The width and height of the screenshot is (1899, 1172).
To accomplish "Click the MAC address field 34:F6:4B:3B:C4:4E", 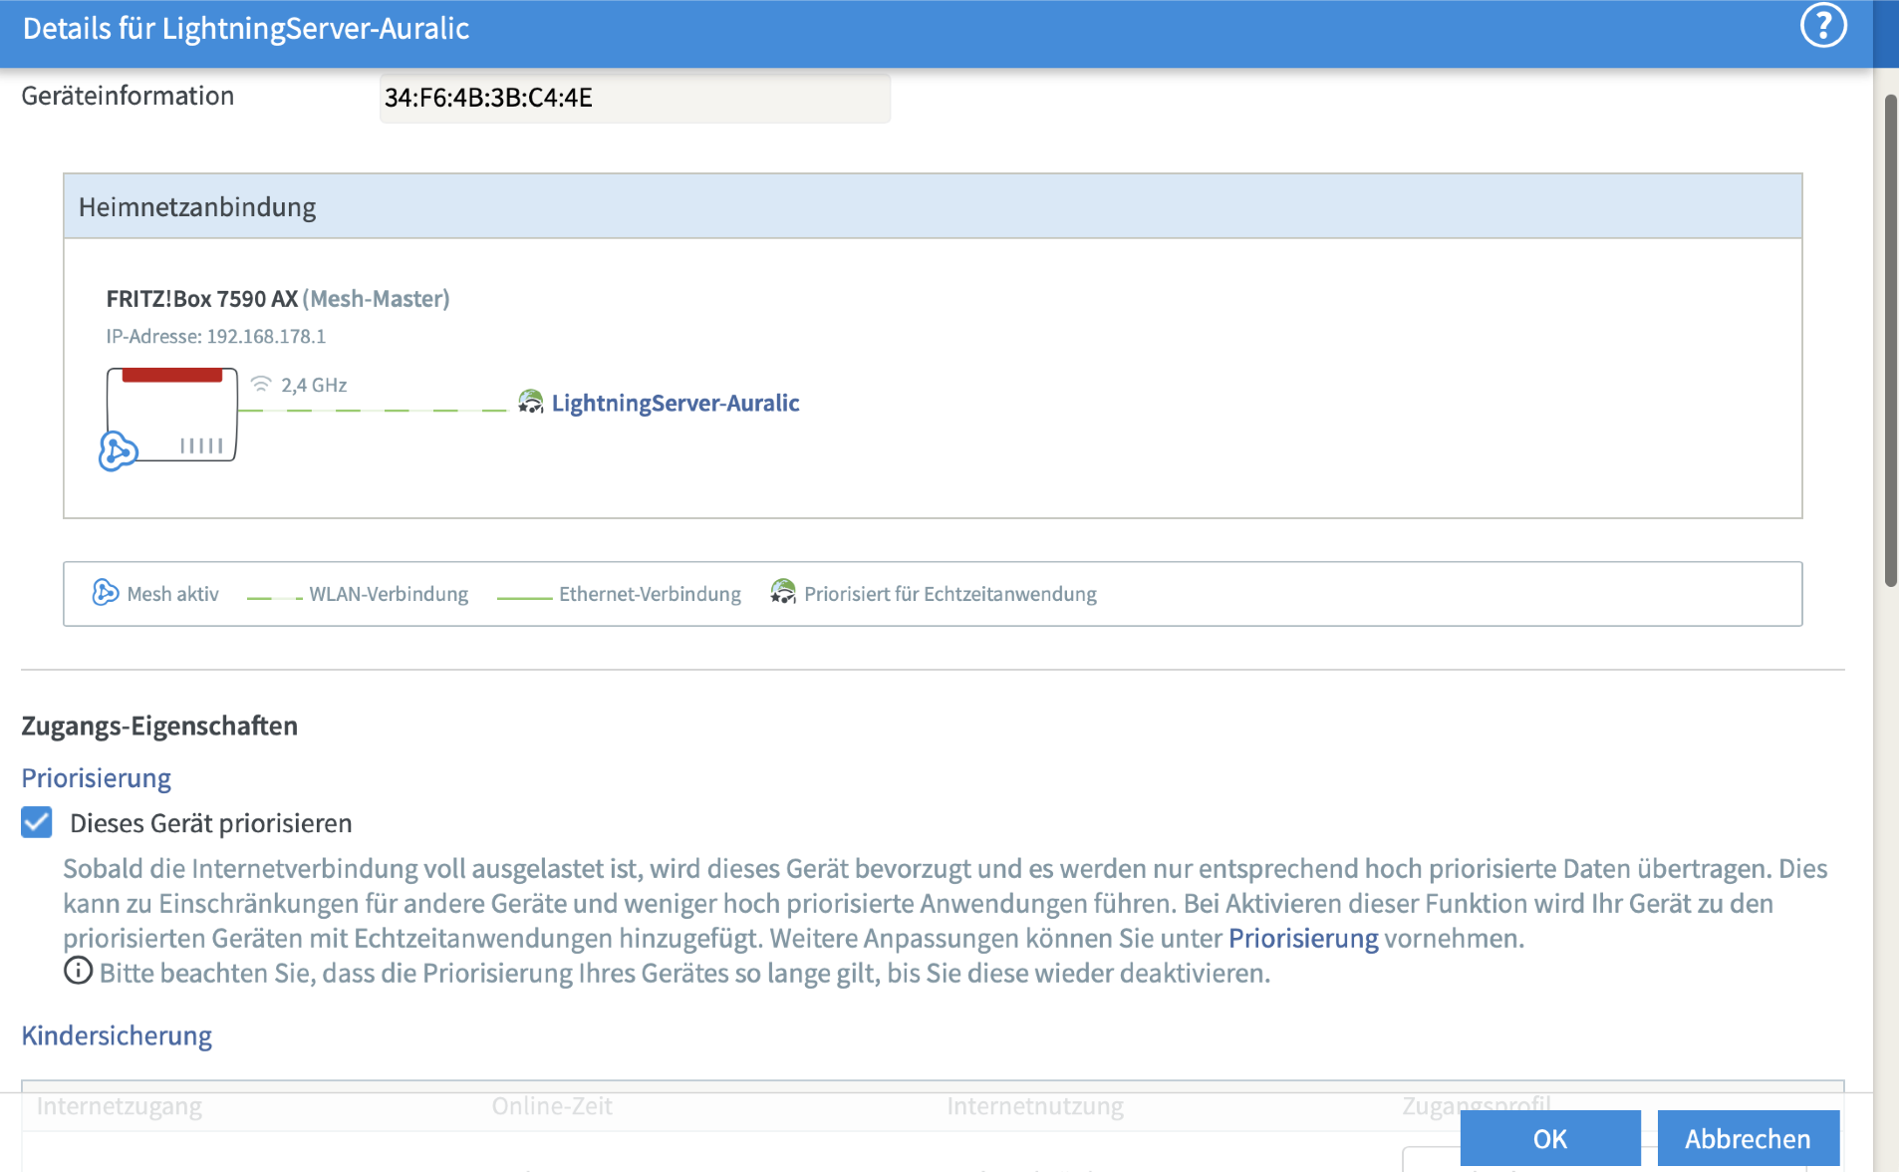I will [x=635, y=98].
